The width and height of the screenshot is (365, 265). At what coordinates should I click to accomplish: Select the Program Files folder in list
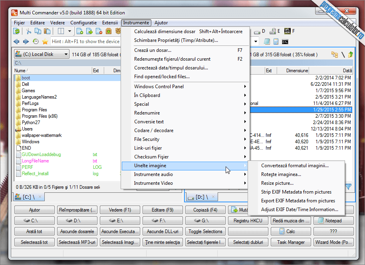tap(34, 110)
